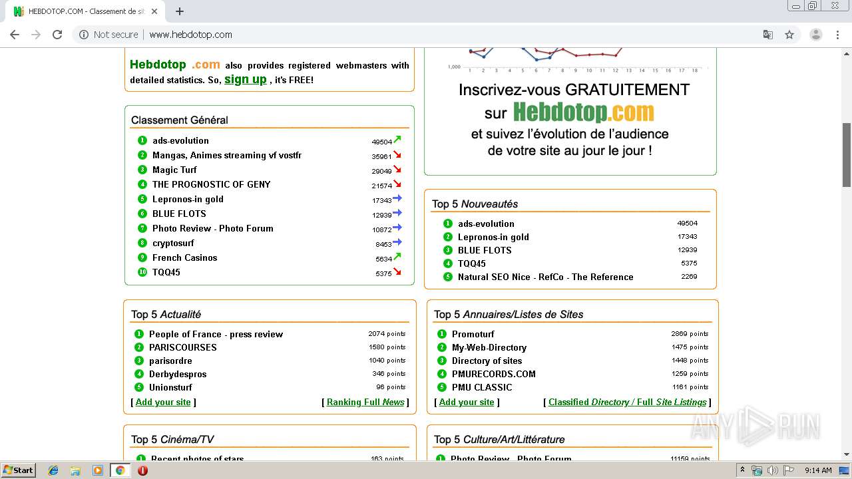Open the parisordre listing
The image size is (852, 479).
point(170,361)
